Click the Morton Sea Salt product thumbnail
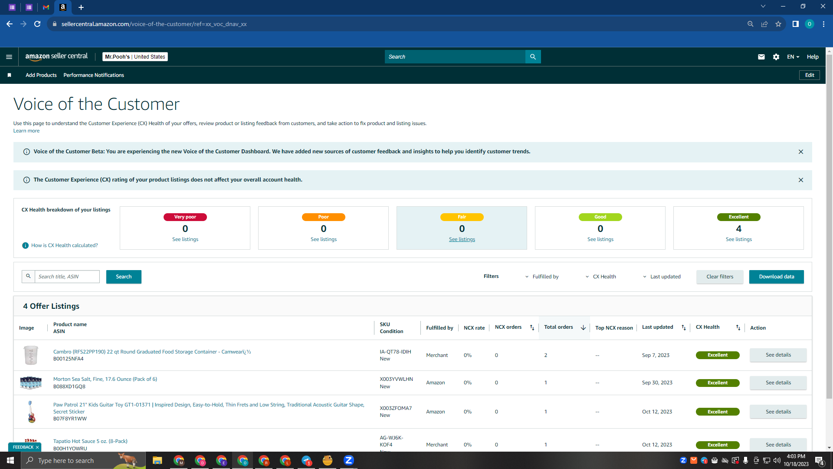833x469 pixels. tap(31, 383)
